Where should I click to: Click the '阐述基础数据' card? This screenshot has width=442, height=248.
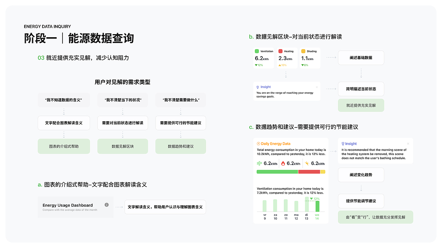tap(361, 58)
